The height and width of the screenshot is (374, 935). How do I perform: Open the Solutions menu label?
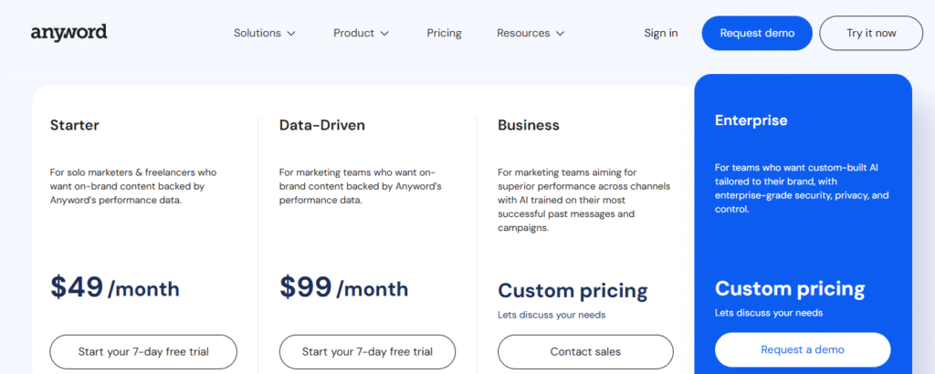[257, 33]
